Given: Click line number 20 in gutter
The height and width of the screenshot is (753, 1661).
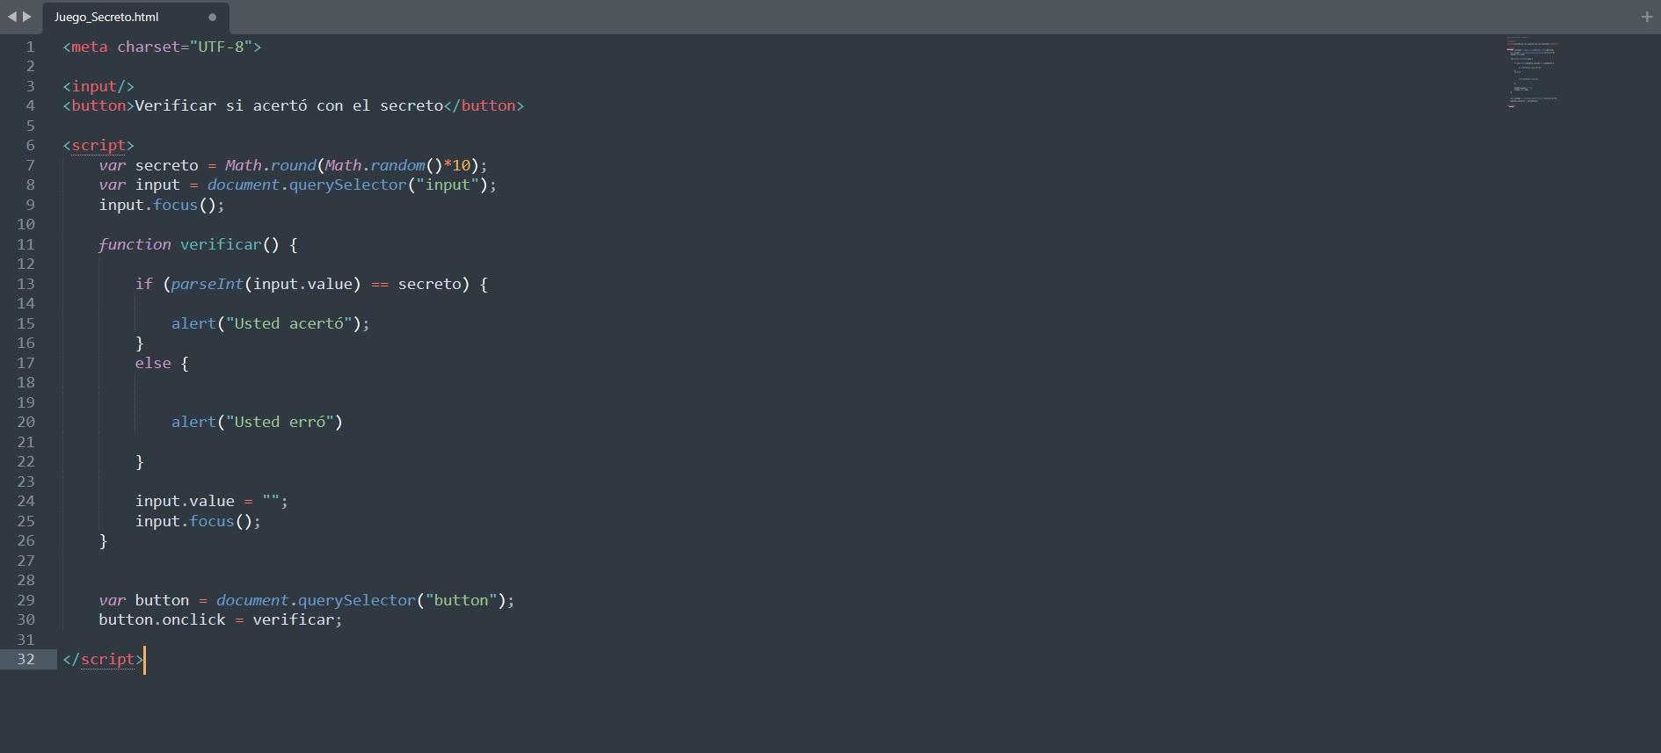Looking at the screenshot, I should coord(26,422).
